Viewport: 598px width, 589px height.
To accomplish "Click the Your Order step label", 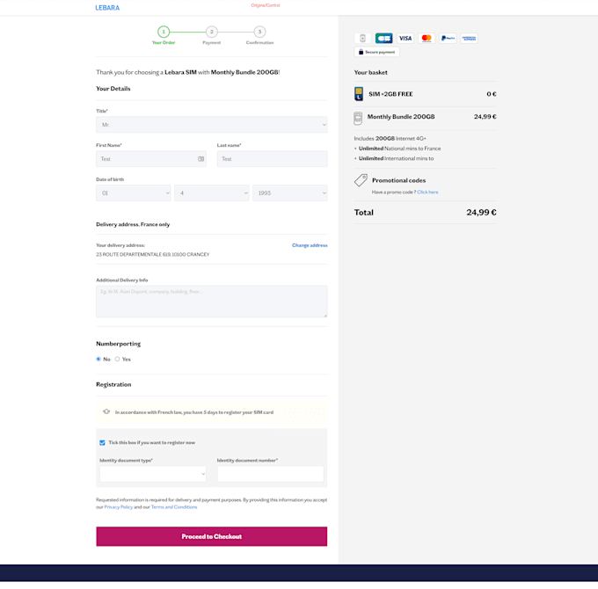I will point(164,43).
